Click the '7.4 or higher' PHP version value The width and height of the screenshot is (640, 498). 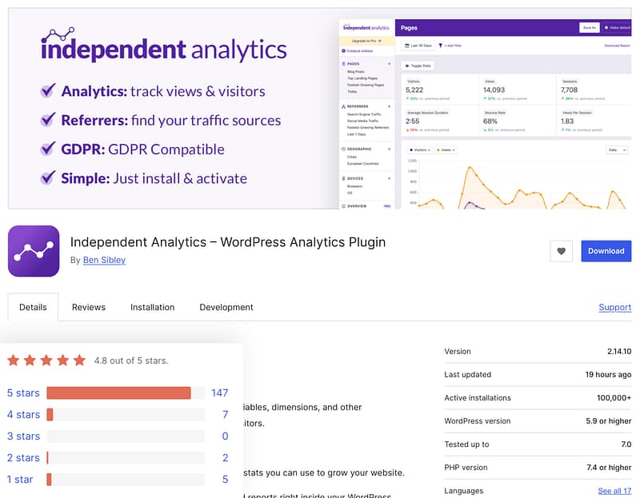[x=609, y=468]
